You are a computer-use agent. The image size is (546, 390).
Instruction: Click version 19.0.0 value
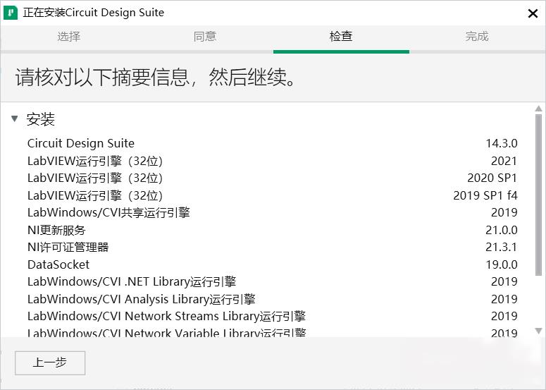[502, 264]
